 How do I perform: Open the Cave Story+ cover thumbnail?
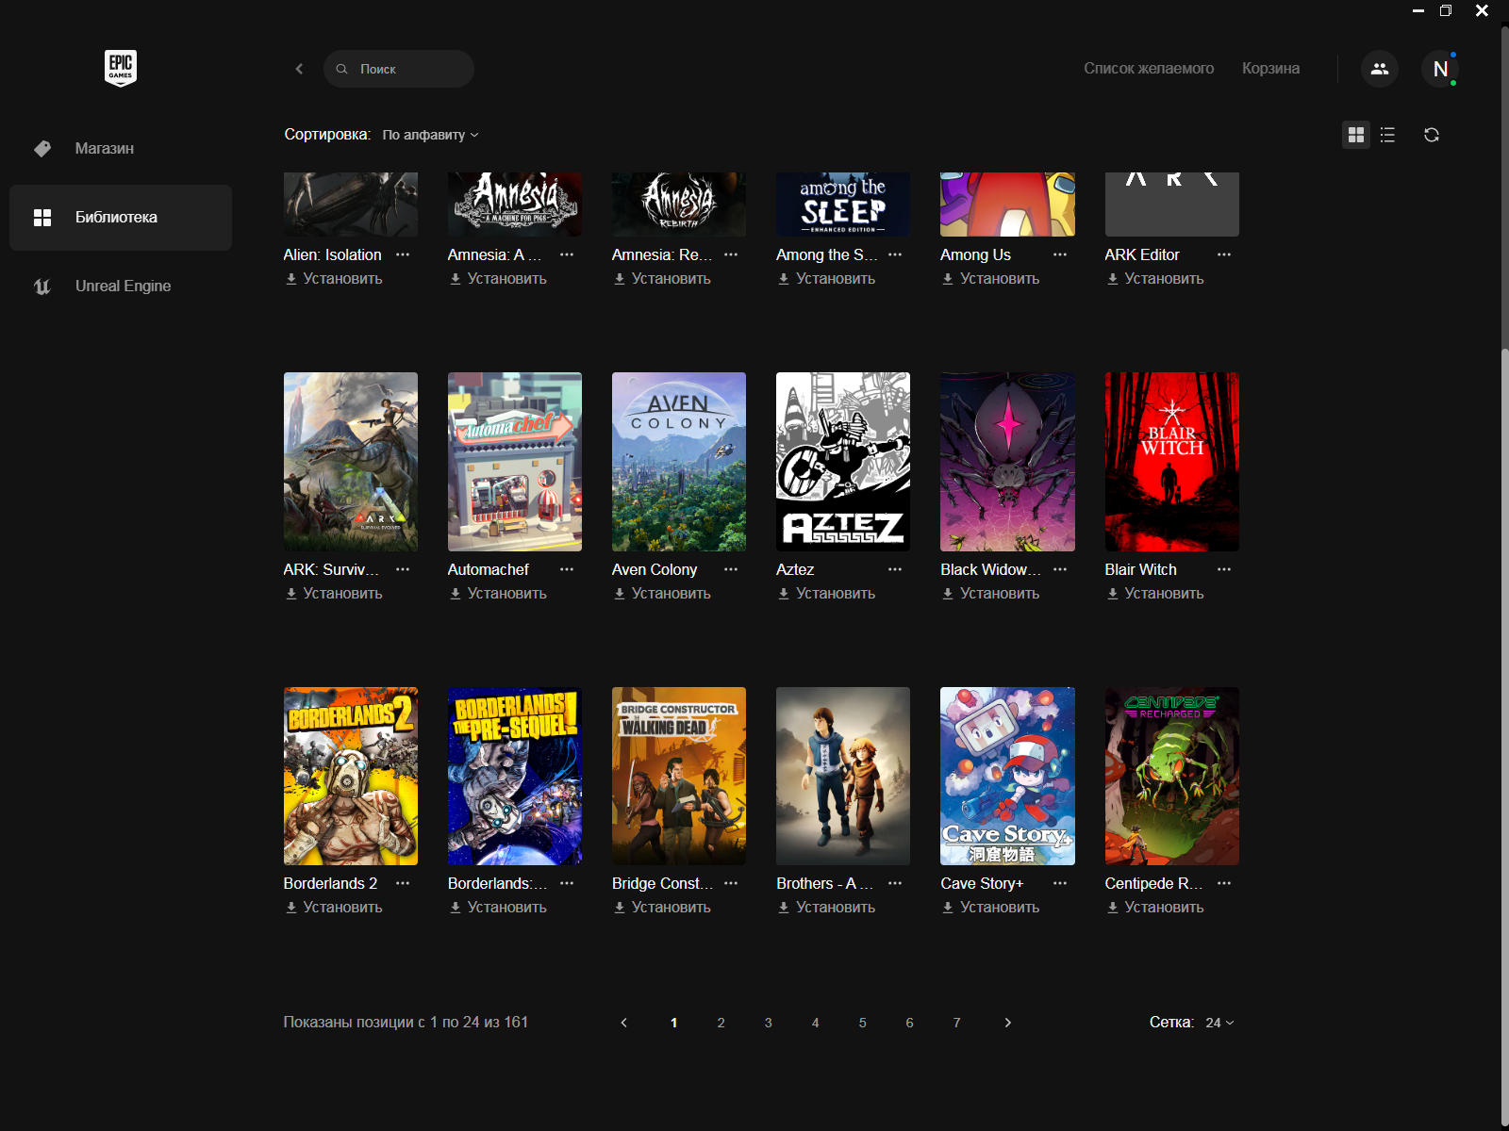pos(1006,776)
